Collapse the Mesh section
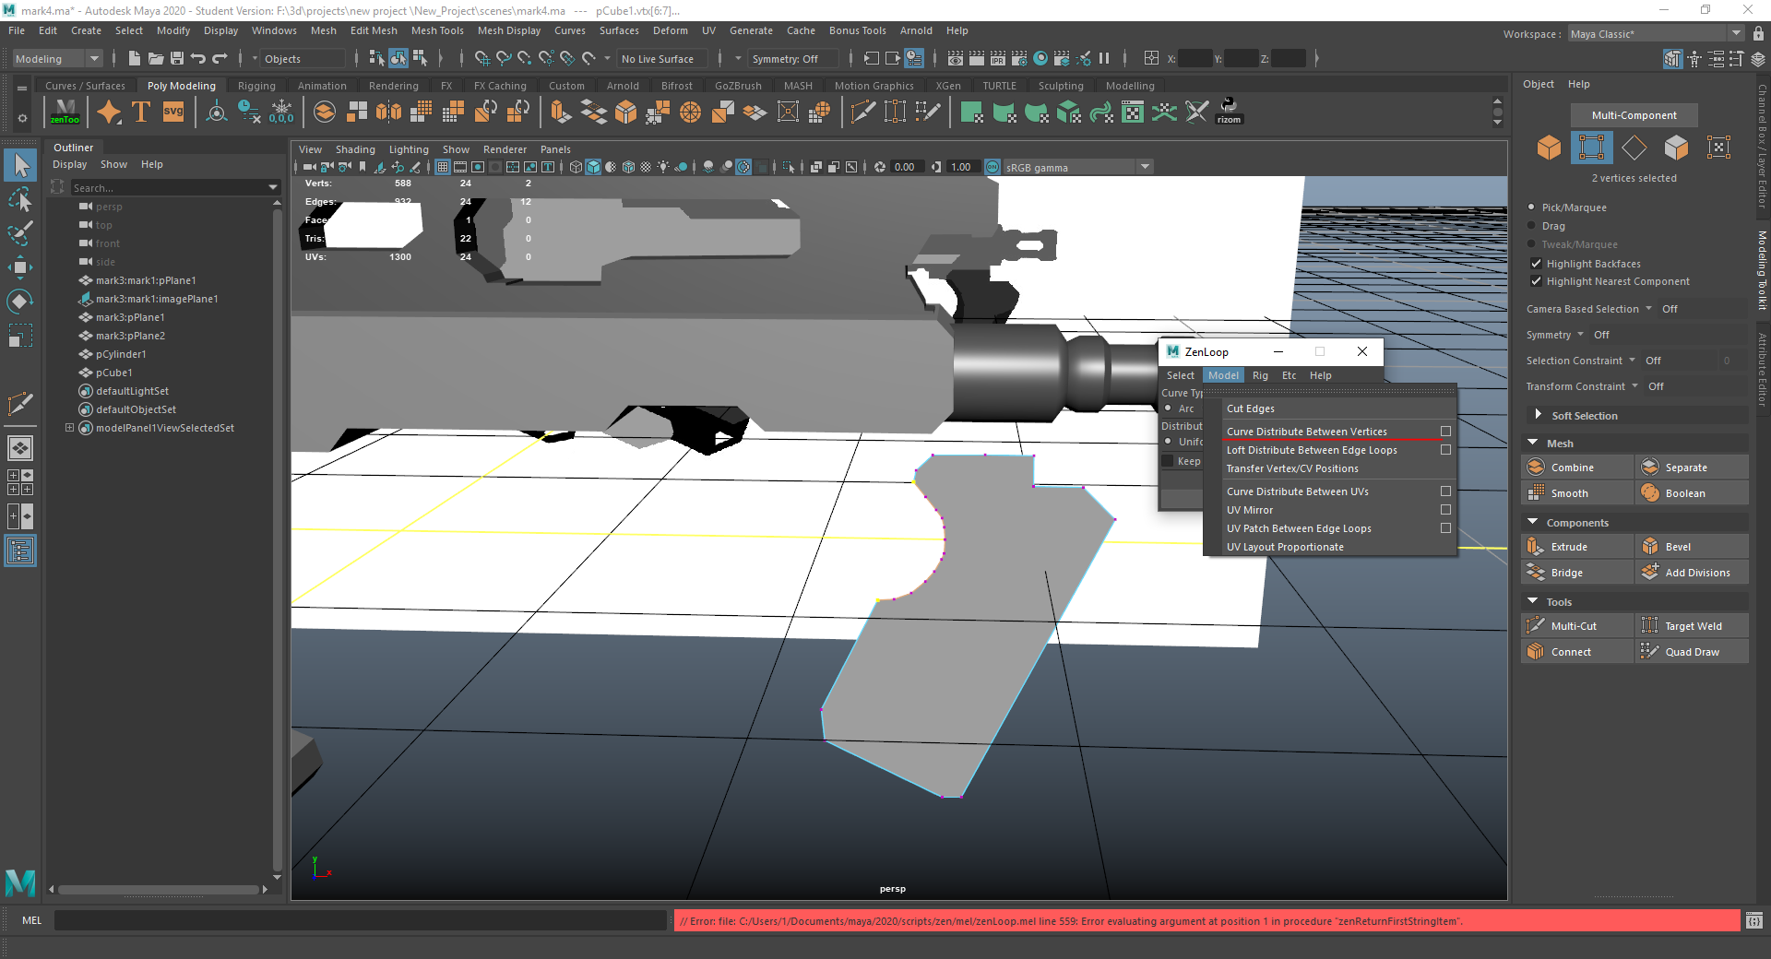This screenshot has height=959, width=1771. click(x=1533, y=443)
